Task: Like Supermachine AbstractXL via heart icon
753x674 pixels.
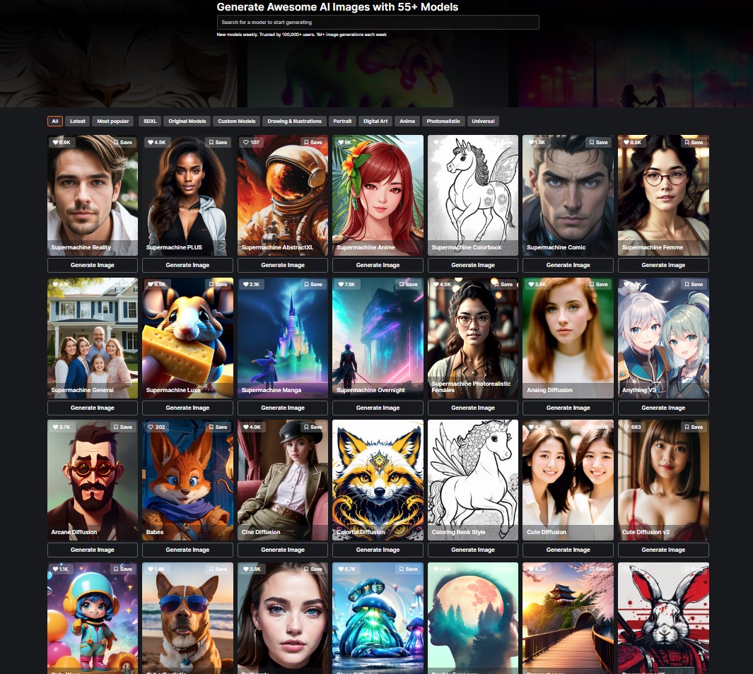Action: click(246, 143)
